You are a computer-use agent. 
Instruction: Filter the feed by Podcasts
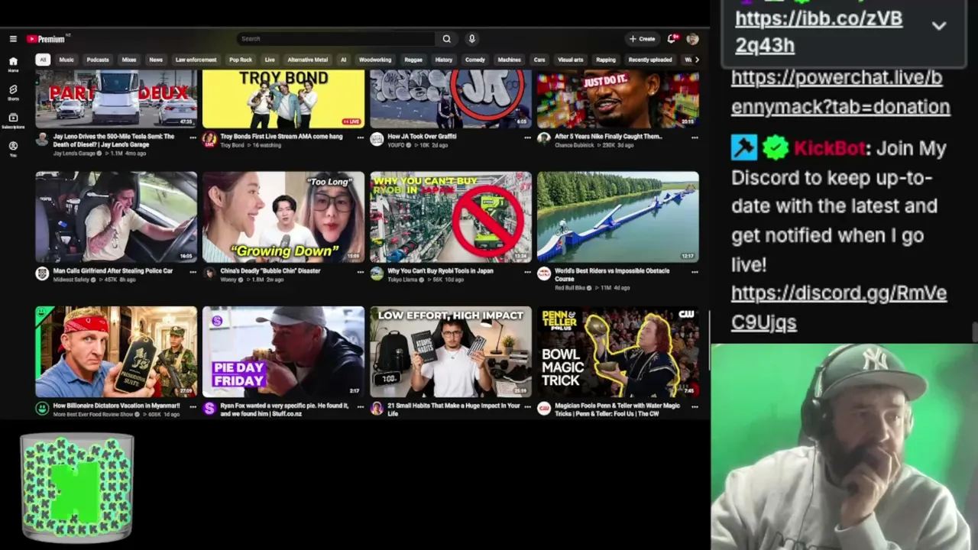[x=98, y=60]
